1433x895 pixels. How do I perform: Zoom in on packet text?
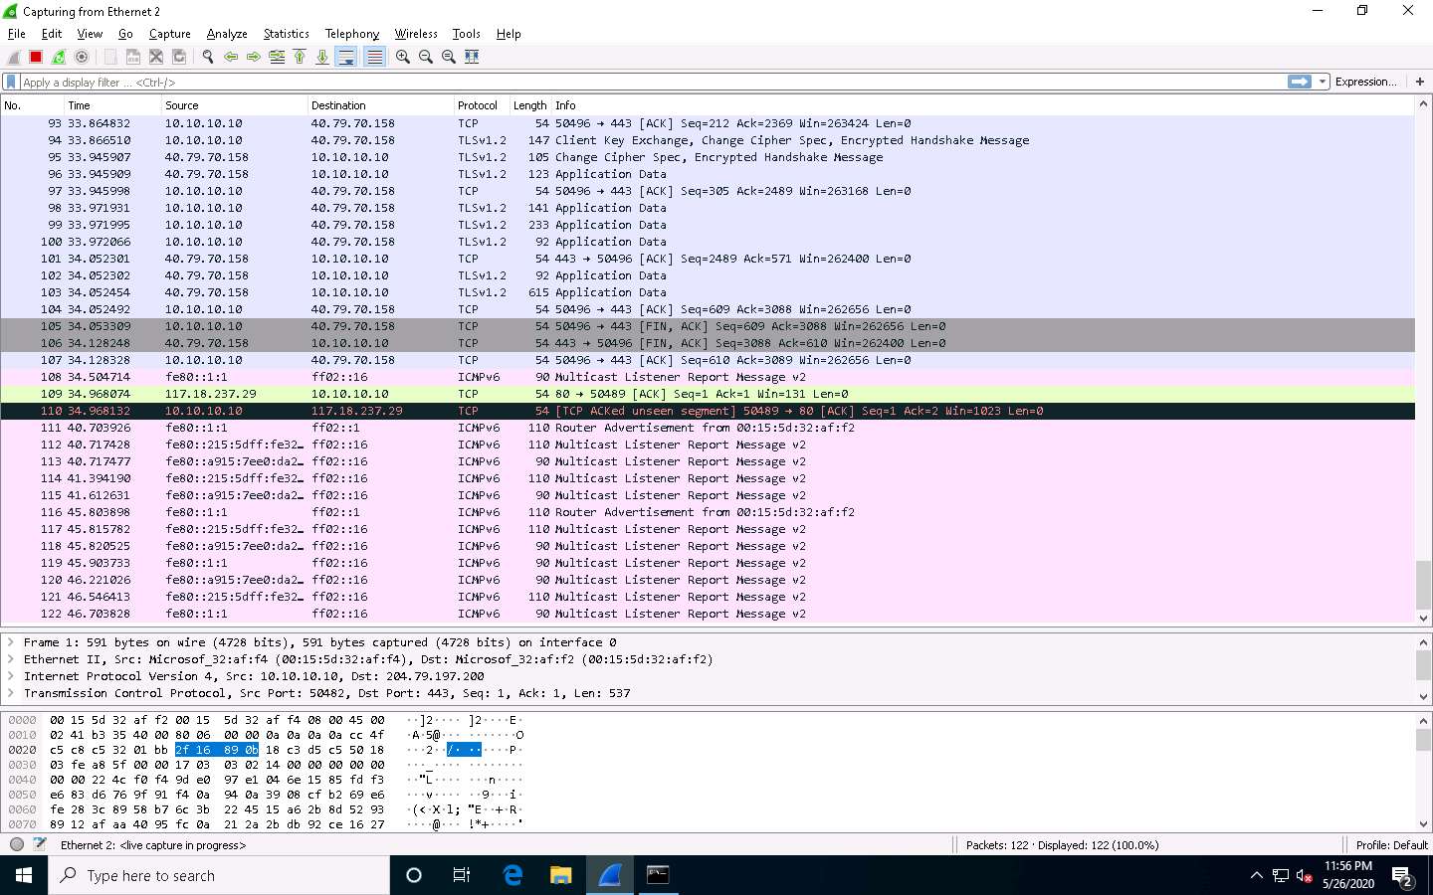pos(403,58)
